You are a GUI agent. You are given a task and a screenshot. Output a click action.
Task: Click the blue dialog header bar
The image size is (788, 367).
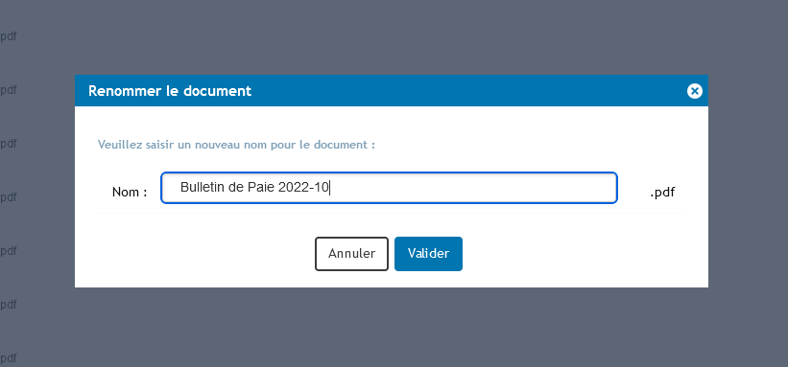pyautogui.click(x=392, y=90)
